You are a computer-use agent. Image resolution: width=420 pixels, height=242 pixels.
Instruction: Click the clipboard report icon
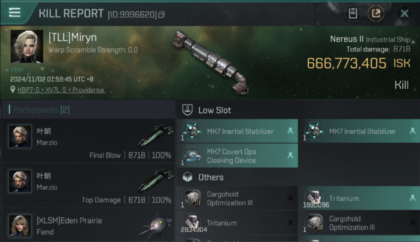[352, 13]
